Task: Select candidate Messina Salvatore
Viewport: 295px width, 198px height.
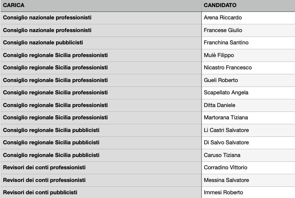Action: [x=226, y=180]
